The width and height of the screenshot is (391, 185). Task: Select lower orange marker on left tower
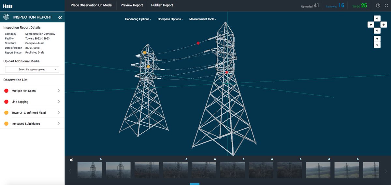point(148,67)
